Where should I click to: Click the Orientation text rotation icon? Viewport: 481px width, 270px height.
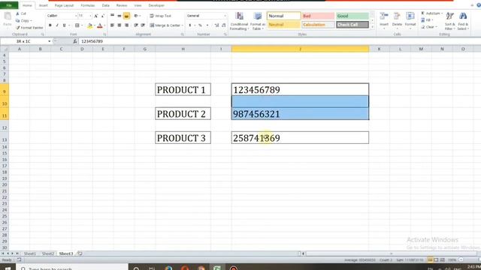(x=136, y=16)
